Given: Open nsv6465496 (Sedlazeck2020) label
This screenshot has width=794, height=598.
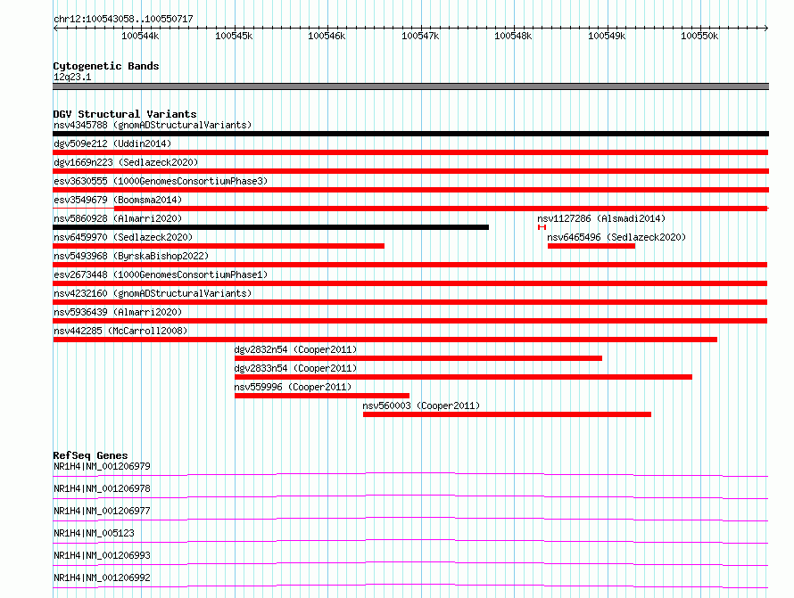Looking at the screenshot, I should coord(616,237).
